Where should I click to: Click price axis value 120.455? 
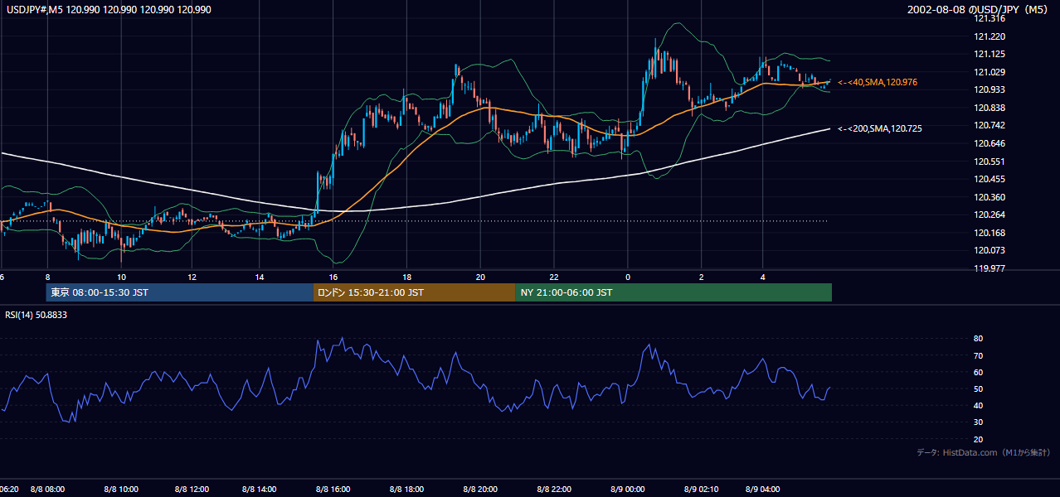989,179
